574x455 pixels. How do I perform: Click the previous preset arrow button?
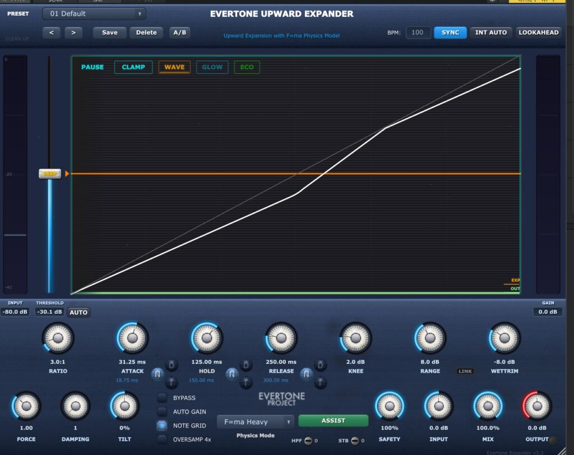(x=52, y=32)
